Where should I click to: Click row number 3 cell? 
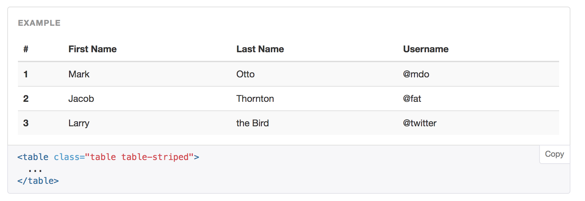[26, 123]
